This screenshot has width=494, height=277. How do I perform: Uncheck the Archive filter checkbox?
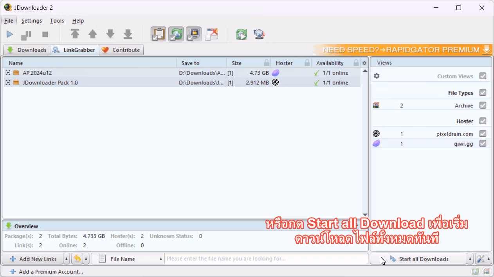[483, 105]
